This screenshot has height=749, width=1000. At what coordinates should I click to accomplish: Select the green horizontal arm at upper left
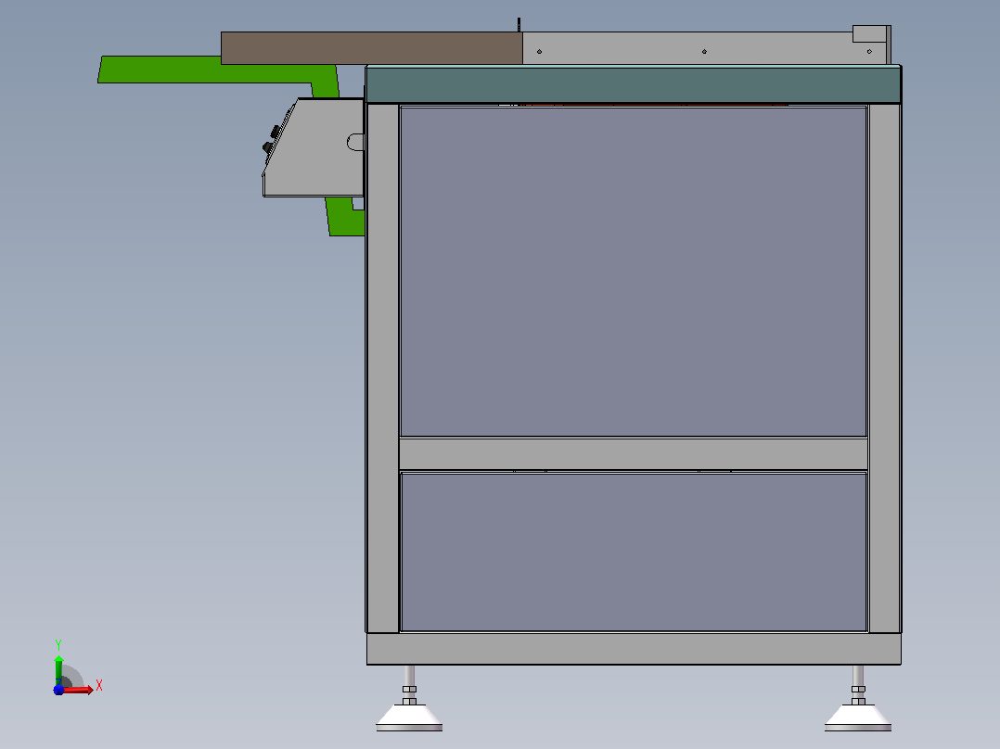pos(204,70)
